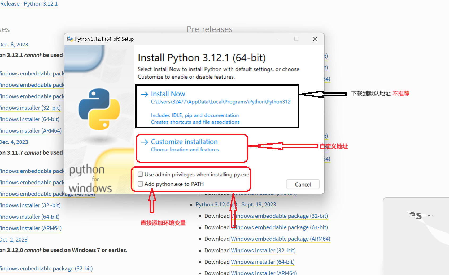
Task: Click Cancel button in setup dialog
Action: (303, 184)
